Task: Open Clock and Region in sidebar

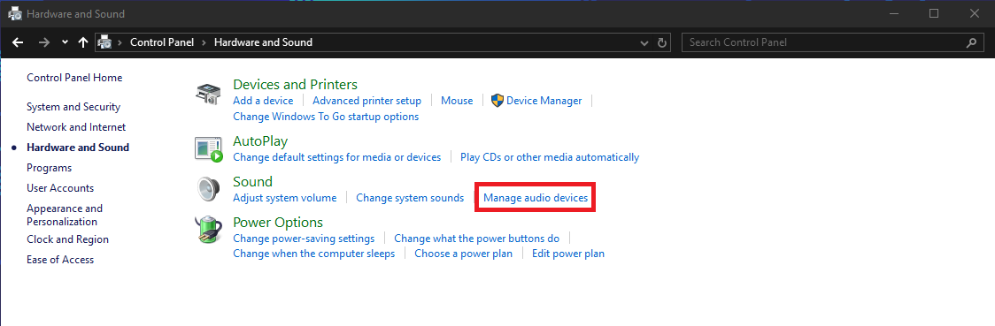Action: click(67, 239)
